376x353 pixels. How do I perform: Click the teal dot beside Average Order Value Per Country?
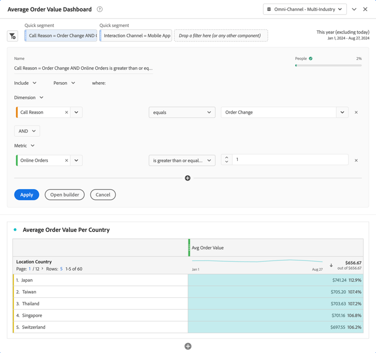[x=15, y=230]
